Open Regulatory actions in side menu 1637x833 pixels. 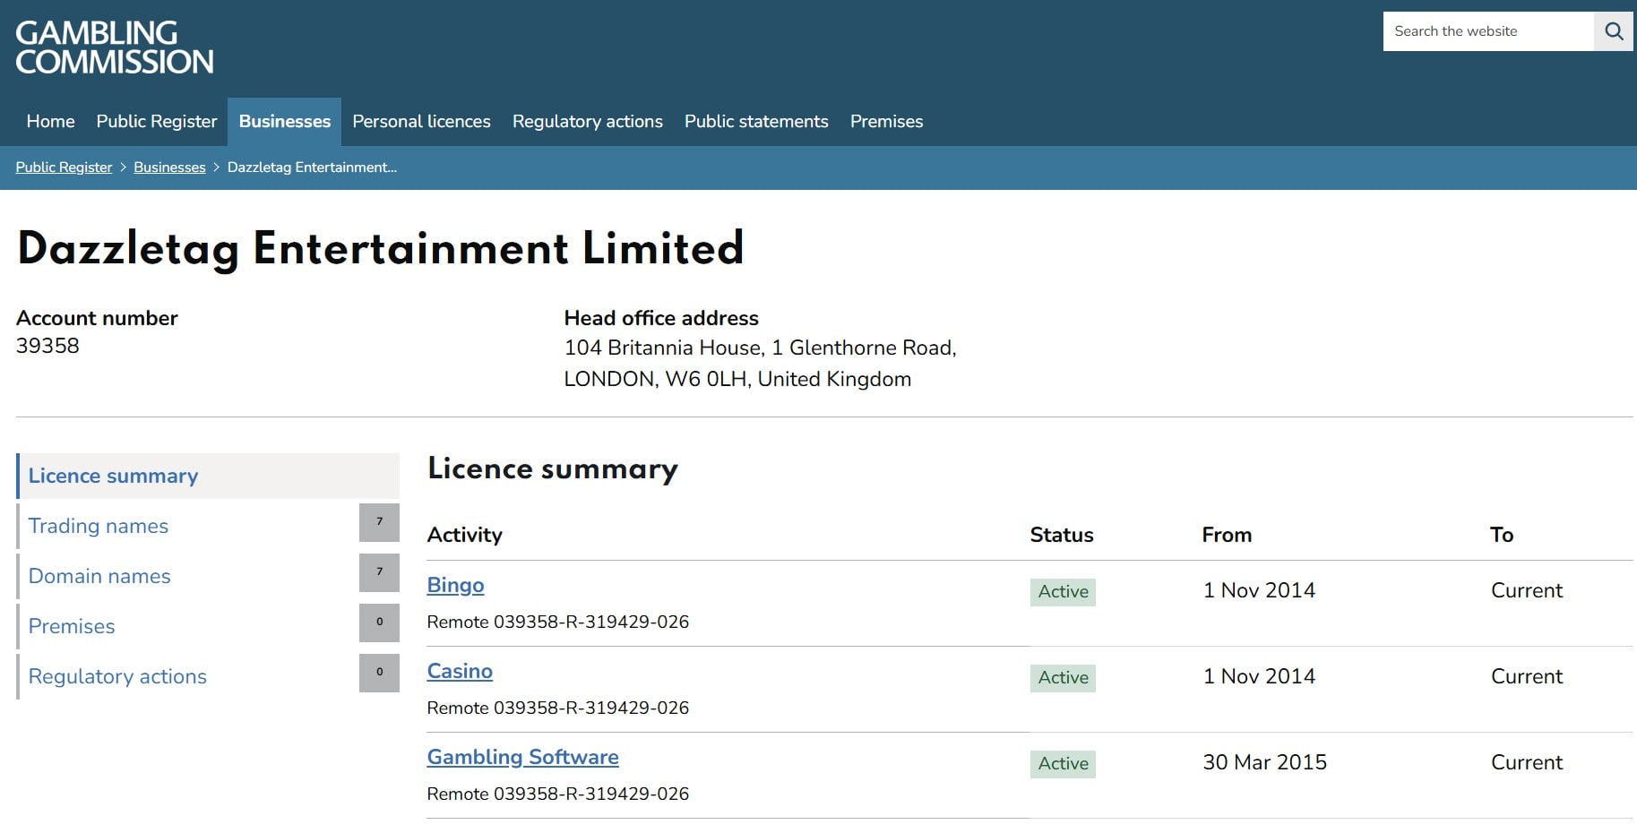pyautogui.click(x=117, y=677)
